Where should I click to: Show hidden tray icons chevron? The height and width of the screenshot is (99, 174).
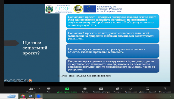171,96
